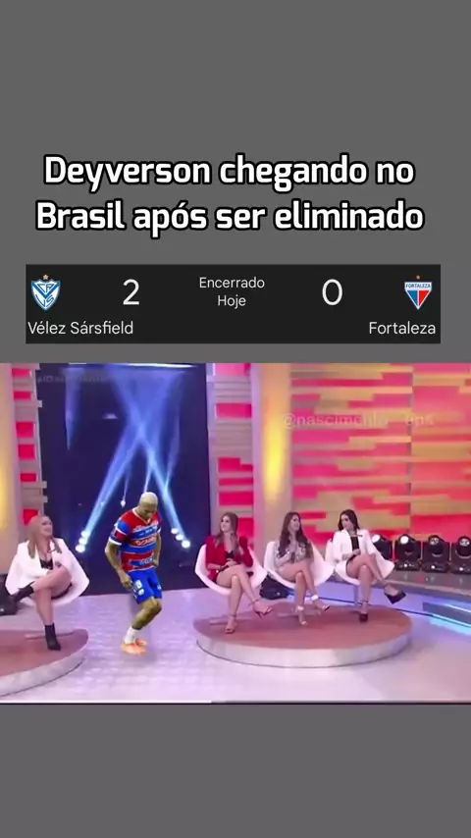Tap the @nascimento watermark on the video
Screen dimensions: 471x838
358,421
